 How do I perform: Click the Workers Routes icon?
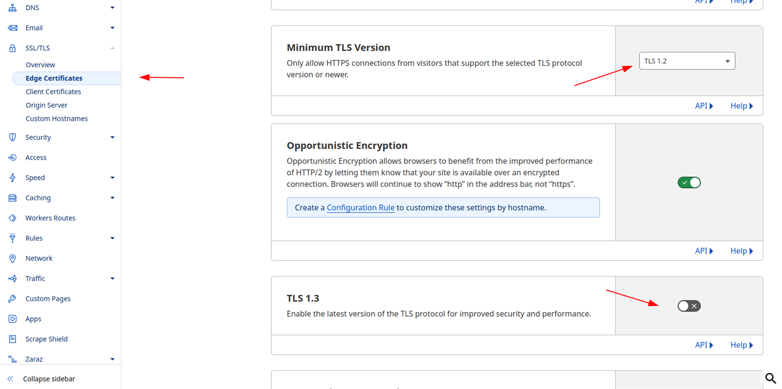[x=13, y=218]
